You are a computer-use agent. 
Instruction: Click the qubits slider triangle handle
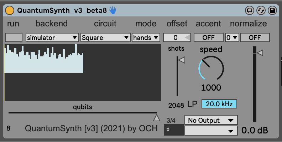pos(156,118)
